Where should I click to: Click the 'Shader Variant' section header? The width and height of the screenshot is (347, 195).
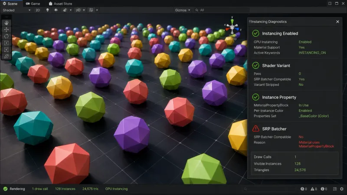click(x=276, y=65)
